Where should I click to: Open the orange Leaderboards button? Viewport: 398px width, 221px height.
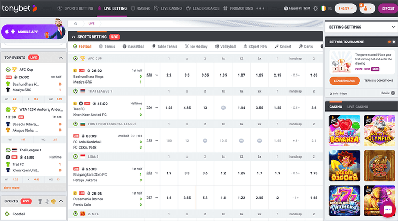pos(344,81)
